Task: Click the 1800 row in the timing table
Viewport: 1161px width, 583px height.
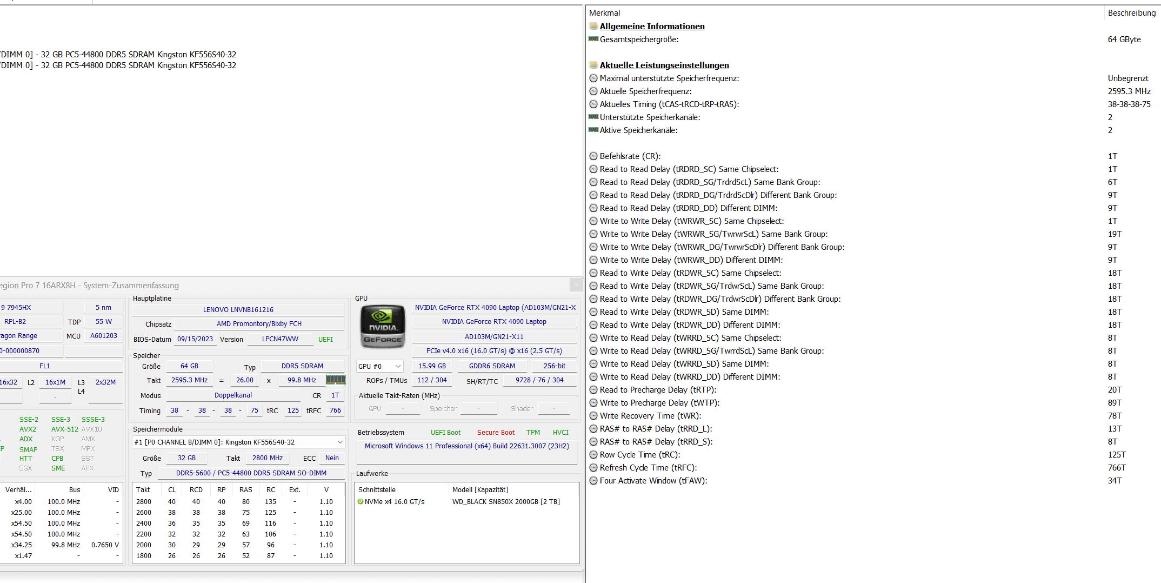Action: click(x=238, y=555)
